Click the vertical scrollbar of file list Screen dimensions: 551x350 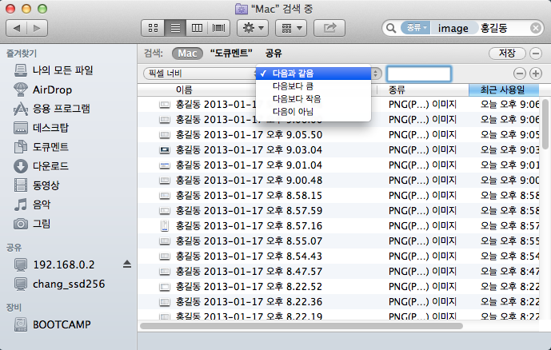545,125
